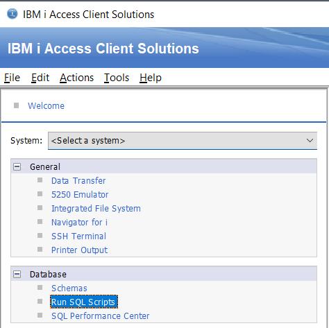The width and height of the screenshot is (329, 328).
Task: Launch the 5250 Emulator link
Action: coord(80,195)
